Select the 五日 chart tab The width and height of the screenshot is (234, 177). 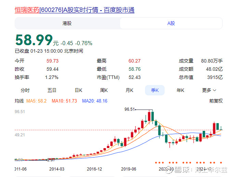click(x=52, y=90)
